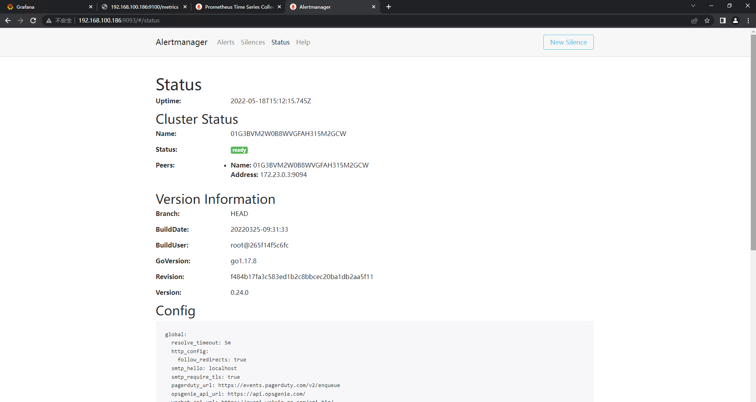The image size is (756, 402).
Task: Click the Version Information heading
Action: [x=215, y=199]
